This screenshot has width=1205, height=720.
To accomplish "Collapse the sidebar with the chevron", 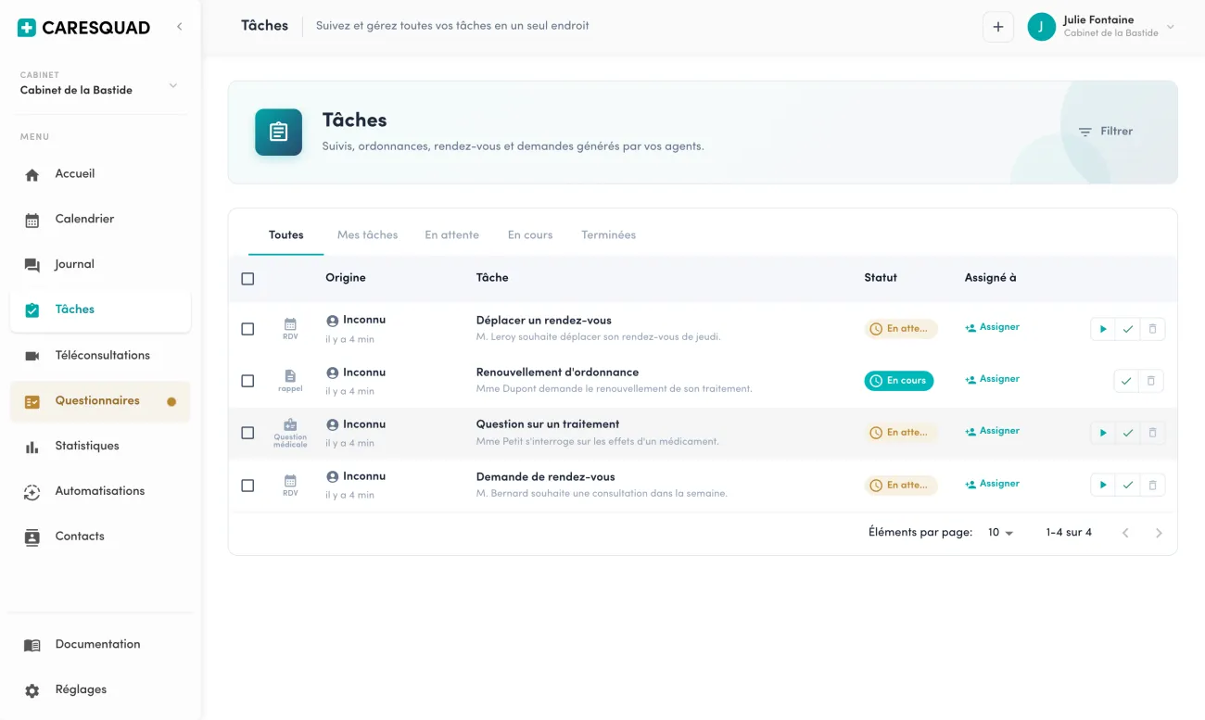I will coord(179,27).
